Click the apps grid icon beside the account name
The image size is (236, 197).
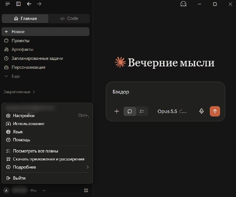click(86, 191)
